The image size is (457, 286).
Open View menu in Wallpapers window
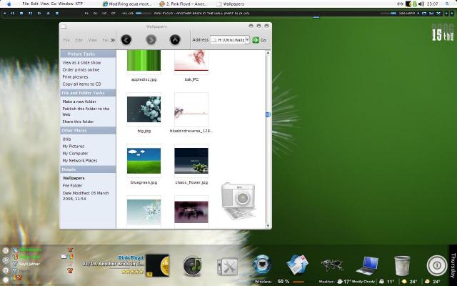pos(92,40)
